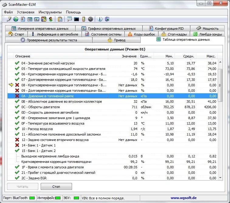Click VIN status bar text

(103, 198)
